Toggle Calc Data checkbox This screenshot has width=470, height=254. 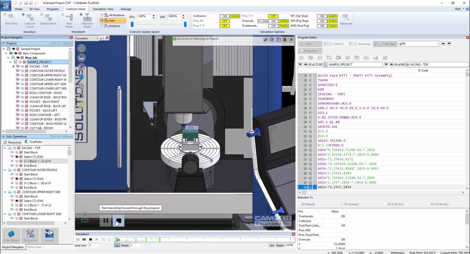click(376, 44)
